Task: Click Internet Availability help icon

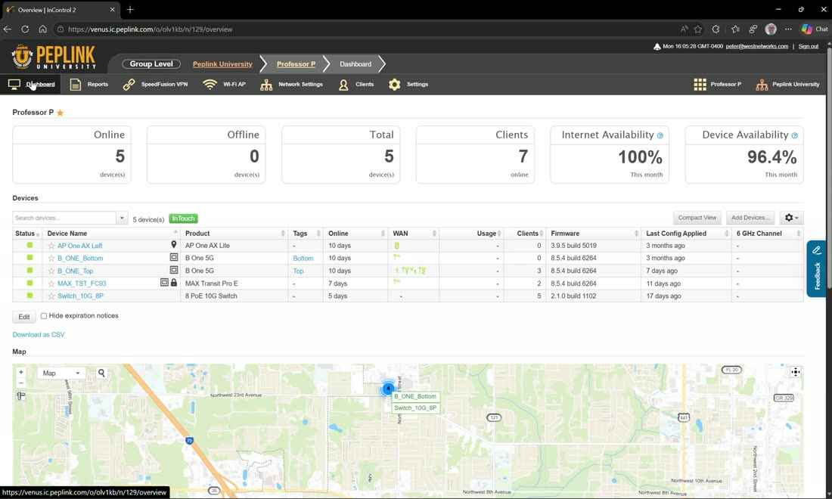Action: pos(660,136)
